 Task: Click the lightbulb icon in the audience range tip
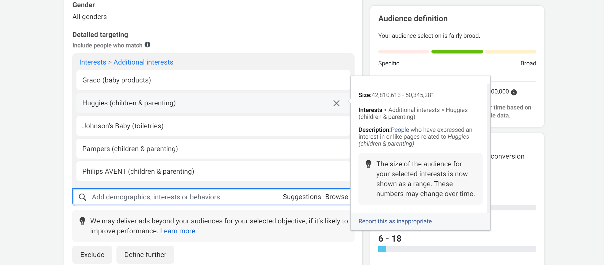[x=368, y=164]
